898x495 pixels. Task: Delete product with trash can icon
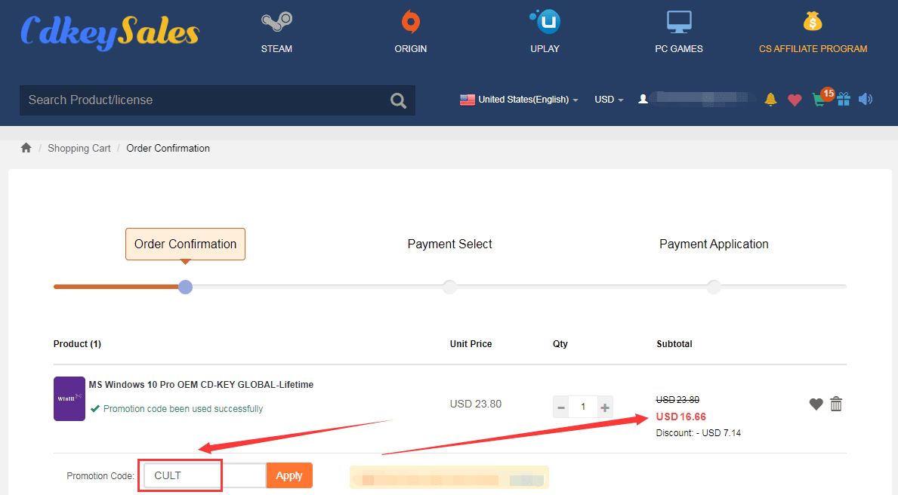point(836,404)
